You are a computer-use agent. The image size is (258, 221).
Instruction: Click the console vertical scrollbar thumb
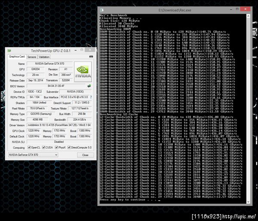click(248, 39)
